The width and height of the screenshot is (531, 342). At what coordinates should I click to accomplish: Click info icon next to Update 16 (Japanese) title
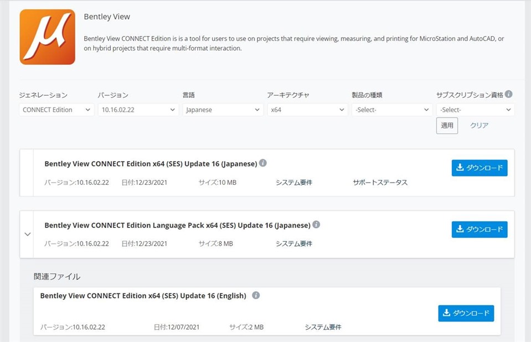tap(263, 163)
